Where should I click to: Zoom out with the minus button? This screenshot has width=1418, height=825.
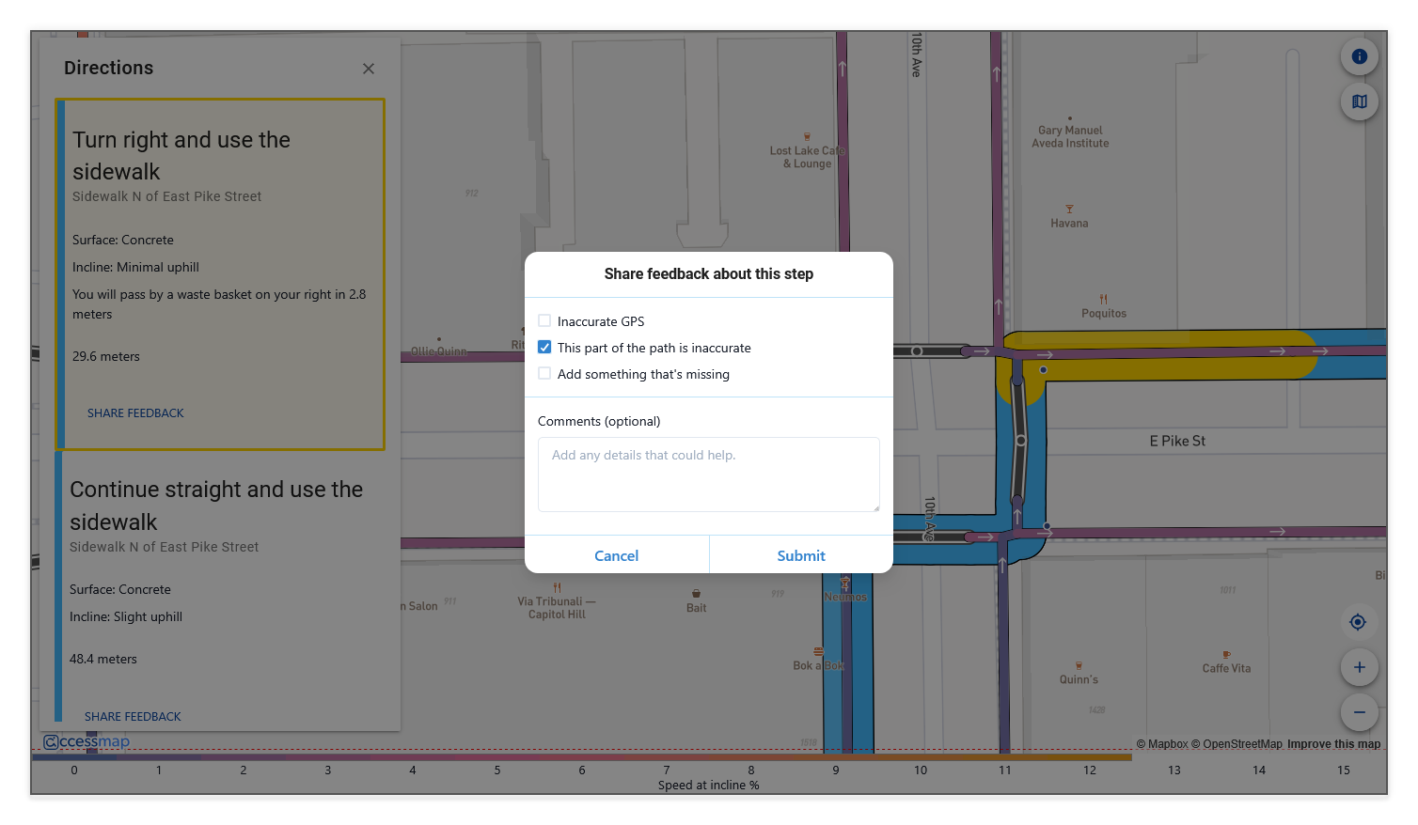tap(1359, 712)
